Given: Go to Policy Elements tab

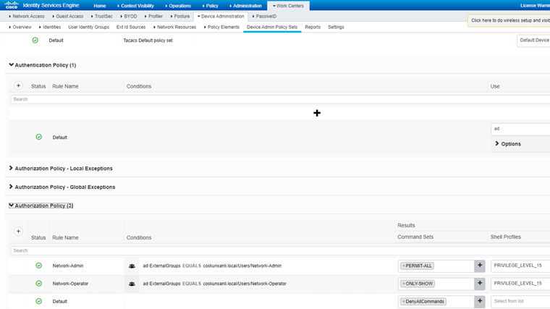Looking at the screenshot, I should coord(222,27).
